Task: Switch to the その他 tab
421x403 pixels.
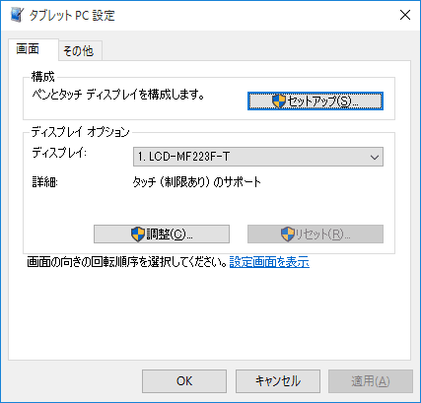Action: click(x=80, y=51)
